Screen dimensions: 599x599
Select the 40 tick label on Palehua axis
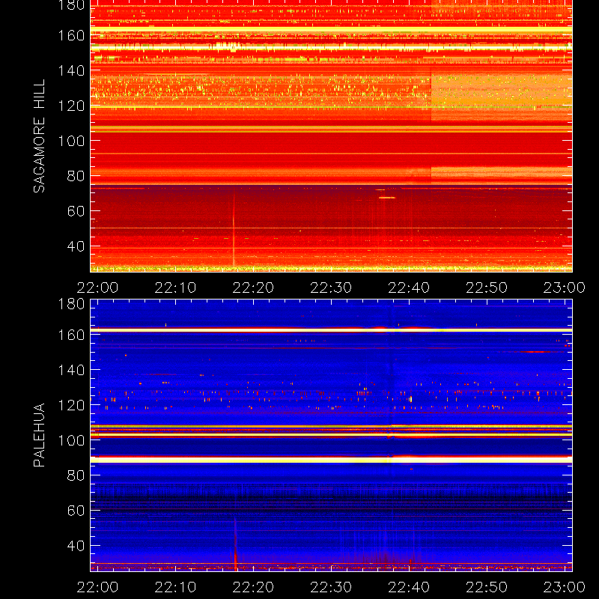[x=76, y=546]
